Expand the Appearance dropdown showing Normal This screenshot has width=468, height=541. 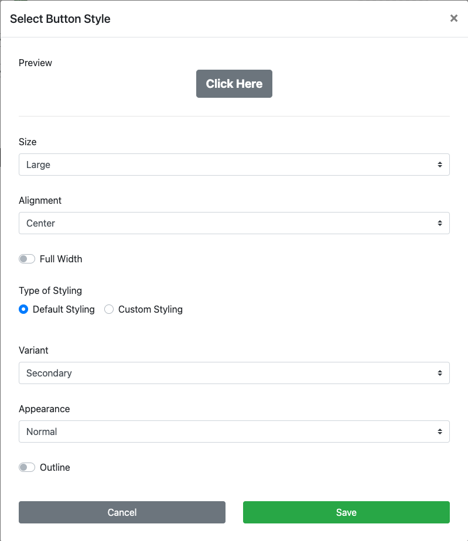pos(228,432)
